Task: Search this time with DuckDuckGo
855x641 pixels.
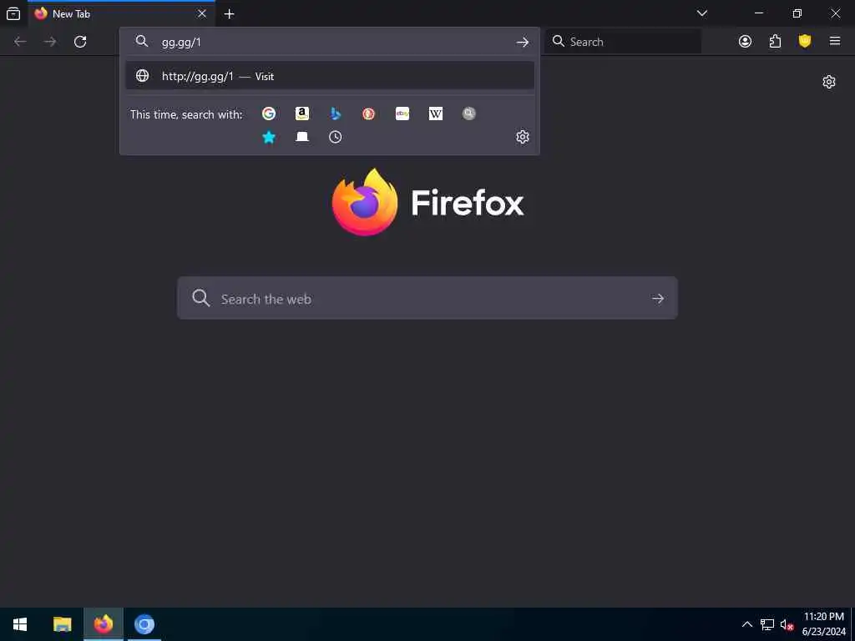Action: pyautogui.click(x=368, y=114)
